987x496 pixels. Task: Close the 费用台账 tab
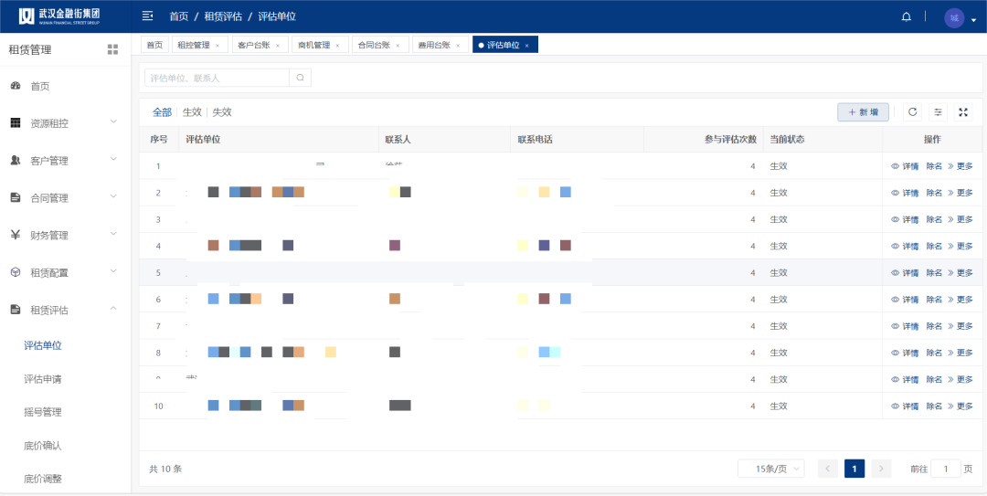click(458, 46)
